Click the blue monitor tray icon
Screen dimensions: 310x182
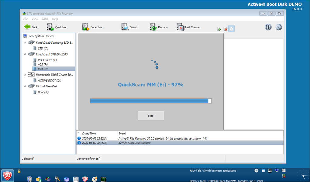click(277, 170)
